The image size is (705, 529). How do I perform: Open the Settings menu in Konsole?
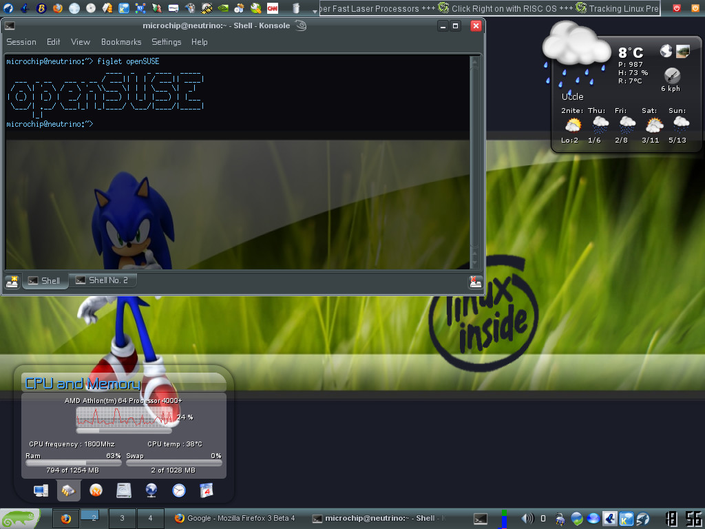tap(167, 42)
